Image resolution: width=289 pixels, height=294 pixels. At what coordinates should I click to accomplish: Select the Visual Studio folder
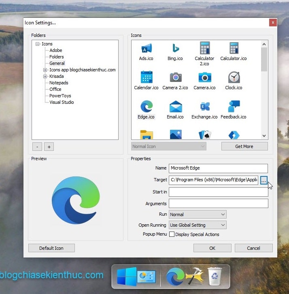click(x=62, y=102)
